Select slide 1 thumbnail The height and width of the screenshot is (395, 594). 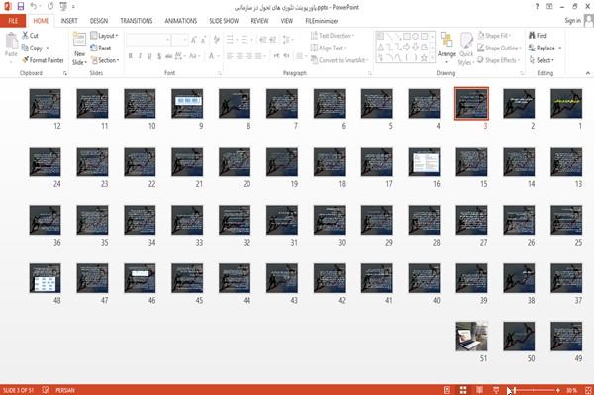point(566,103)
